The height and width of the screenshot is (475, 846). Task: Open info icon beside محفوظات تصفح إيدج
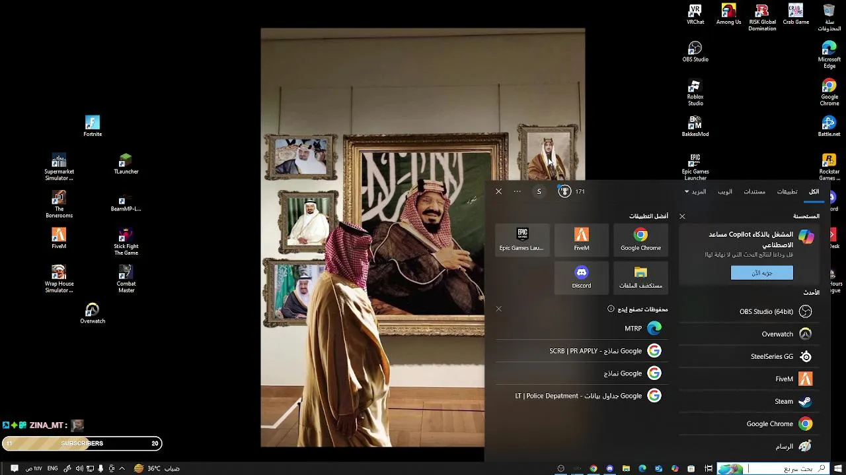click(x=611, y=309)
